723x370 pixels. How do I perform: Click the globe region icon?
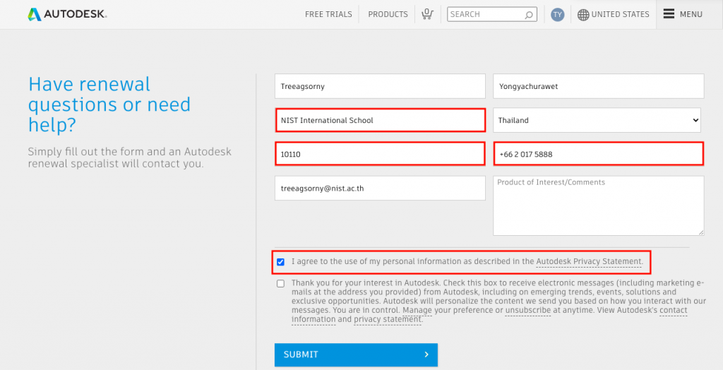coord(583,14)
